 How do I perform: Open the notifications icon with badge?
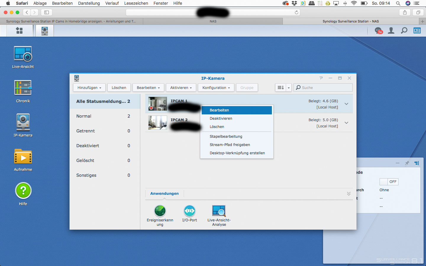(x=378, y=31)
